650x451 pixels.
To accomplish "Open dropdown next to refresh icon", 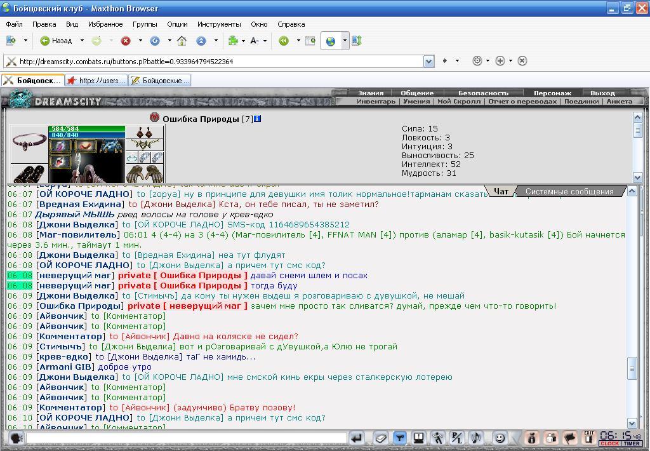I will point(169,41).
